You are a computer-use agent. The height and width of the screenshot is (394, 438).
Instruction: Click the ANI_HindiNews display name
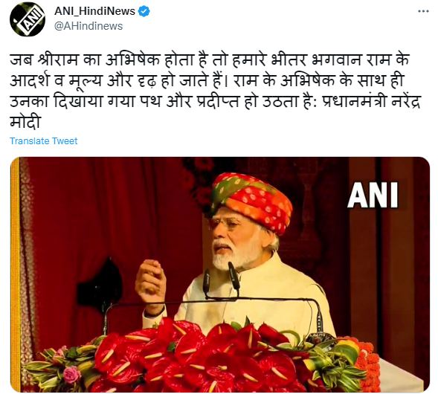(94, 11)
